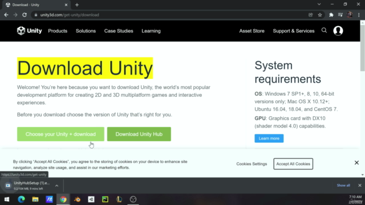This screenshot has height=205, width=365.
Task: Click the Download Unity heading
Action: coord(85,68)
